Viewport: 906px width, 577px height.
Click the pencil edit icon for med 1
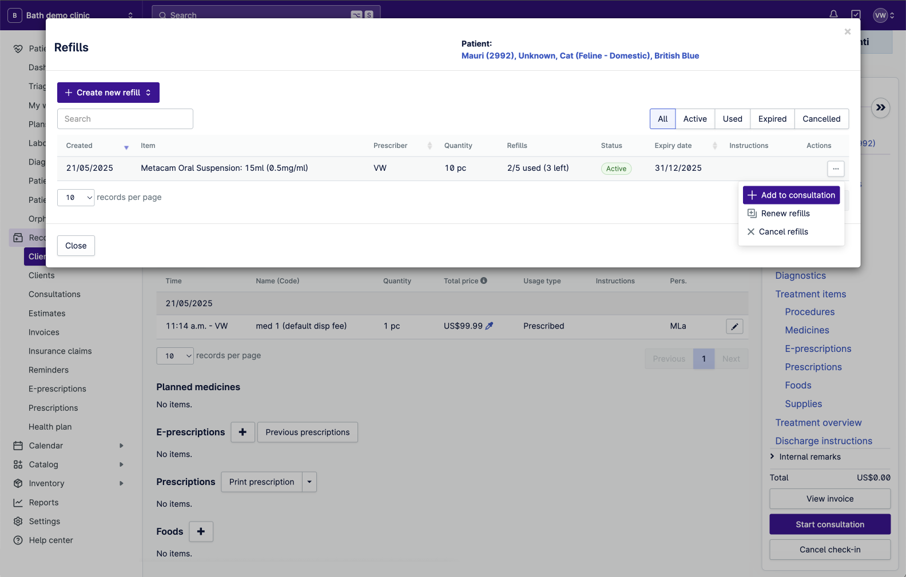(x=734, y=326)
